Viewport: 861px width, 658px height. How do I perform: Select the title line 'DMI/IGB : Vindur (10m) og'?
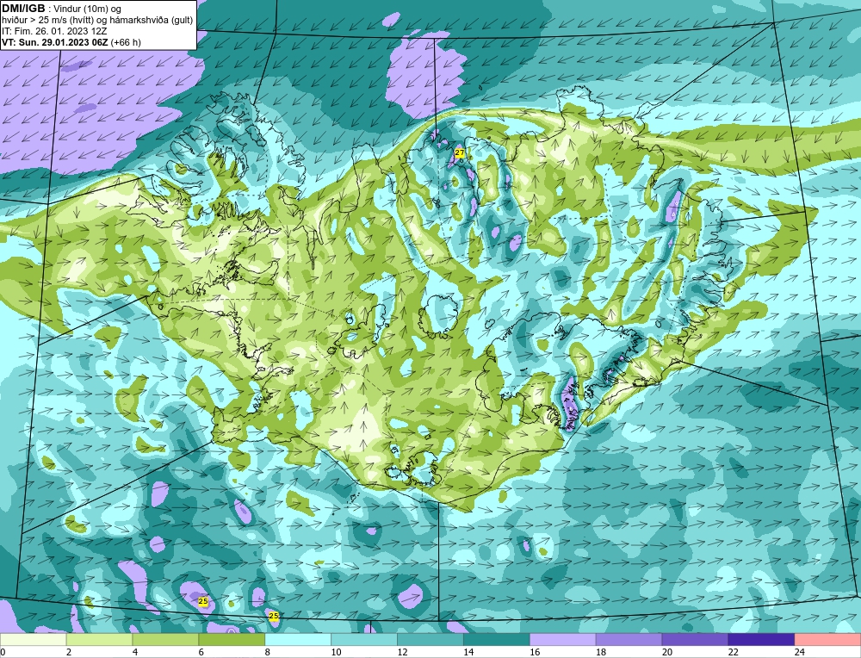tap(62, 9)
